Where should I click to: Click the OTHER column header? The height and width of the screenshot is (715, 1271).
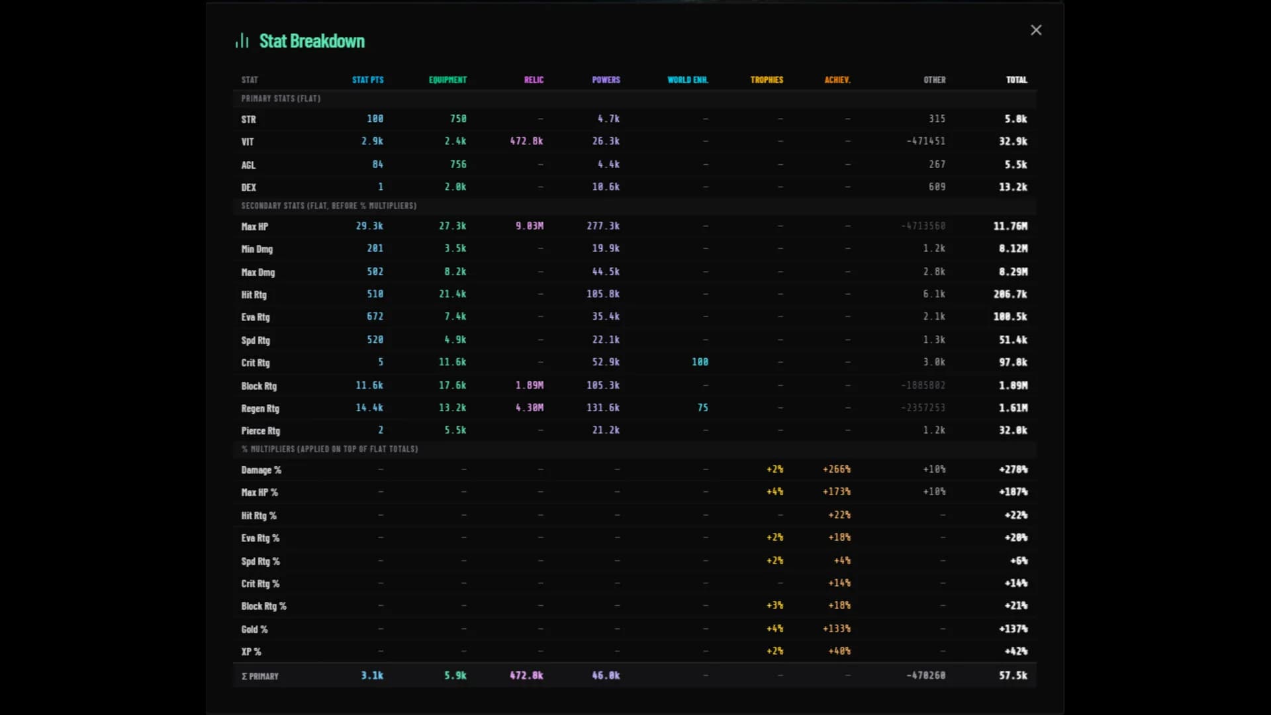coord(935,79)
